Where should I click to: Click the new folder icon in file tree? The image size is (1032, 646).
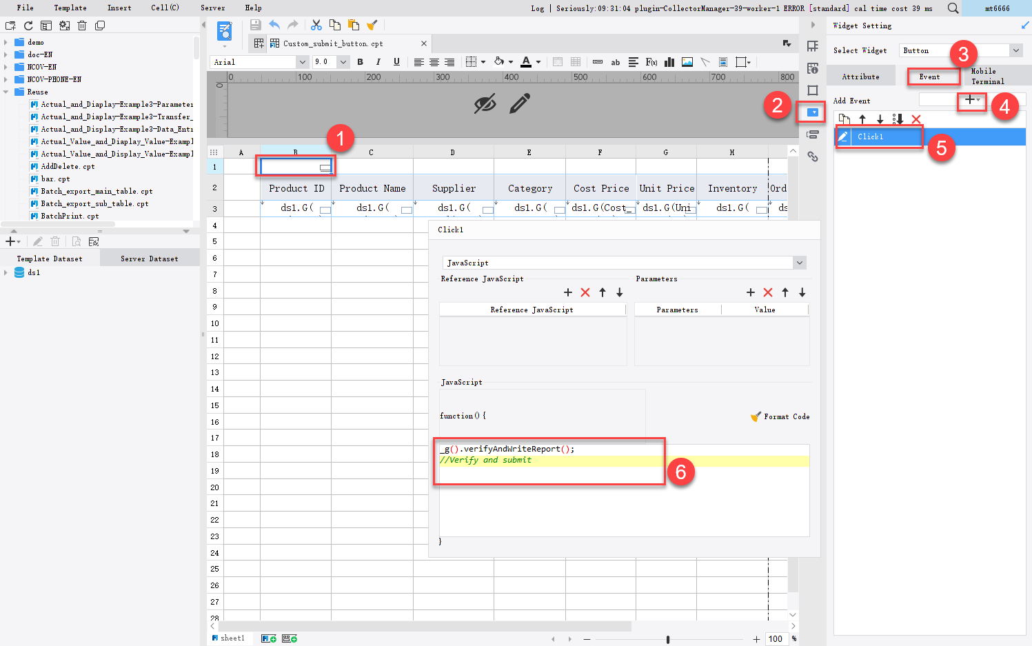(10, 26)
